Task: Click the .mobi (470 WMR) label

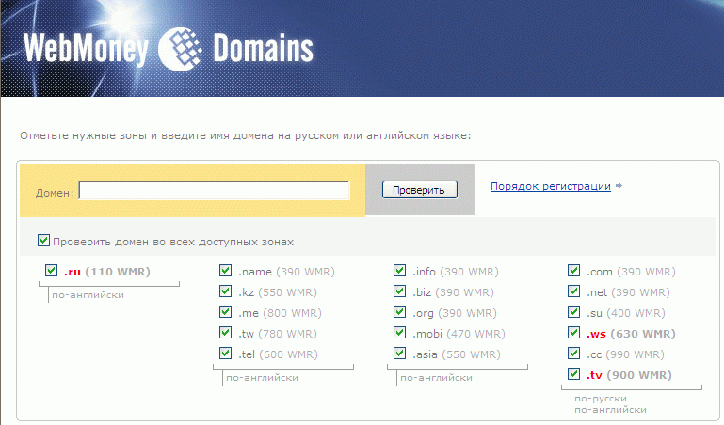Action: tap(459, 334)
